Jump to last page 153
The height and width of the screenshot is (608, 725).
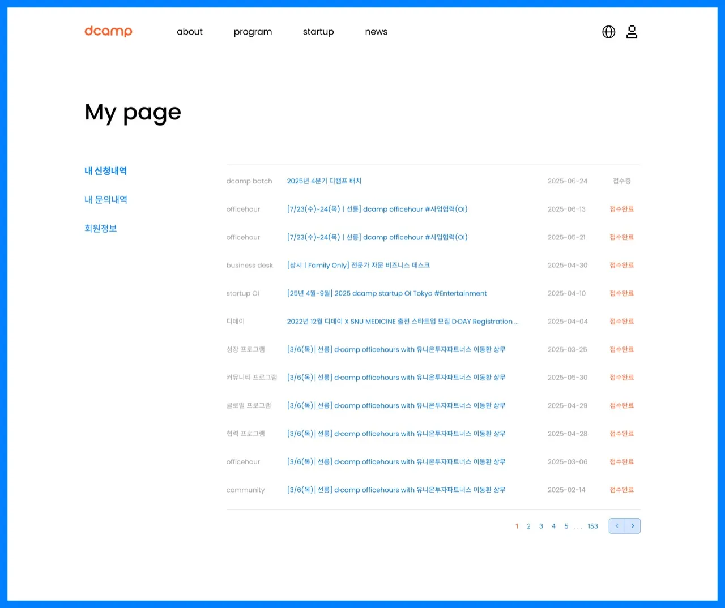[x=592, y=526]
